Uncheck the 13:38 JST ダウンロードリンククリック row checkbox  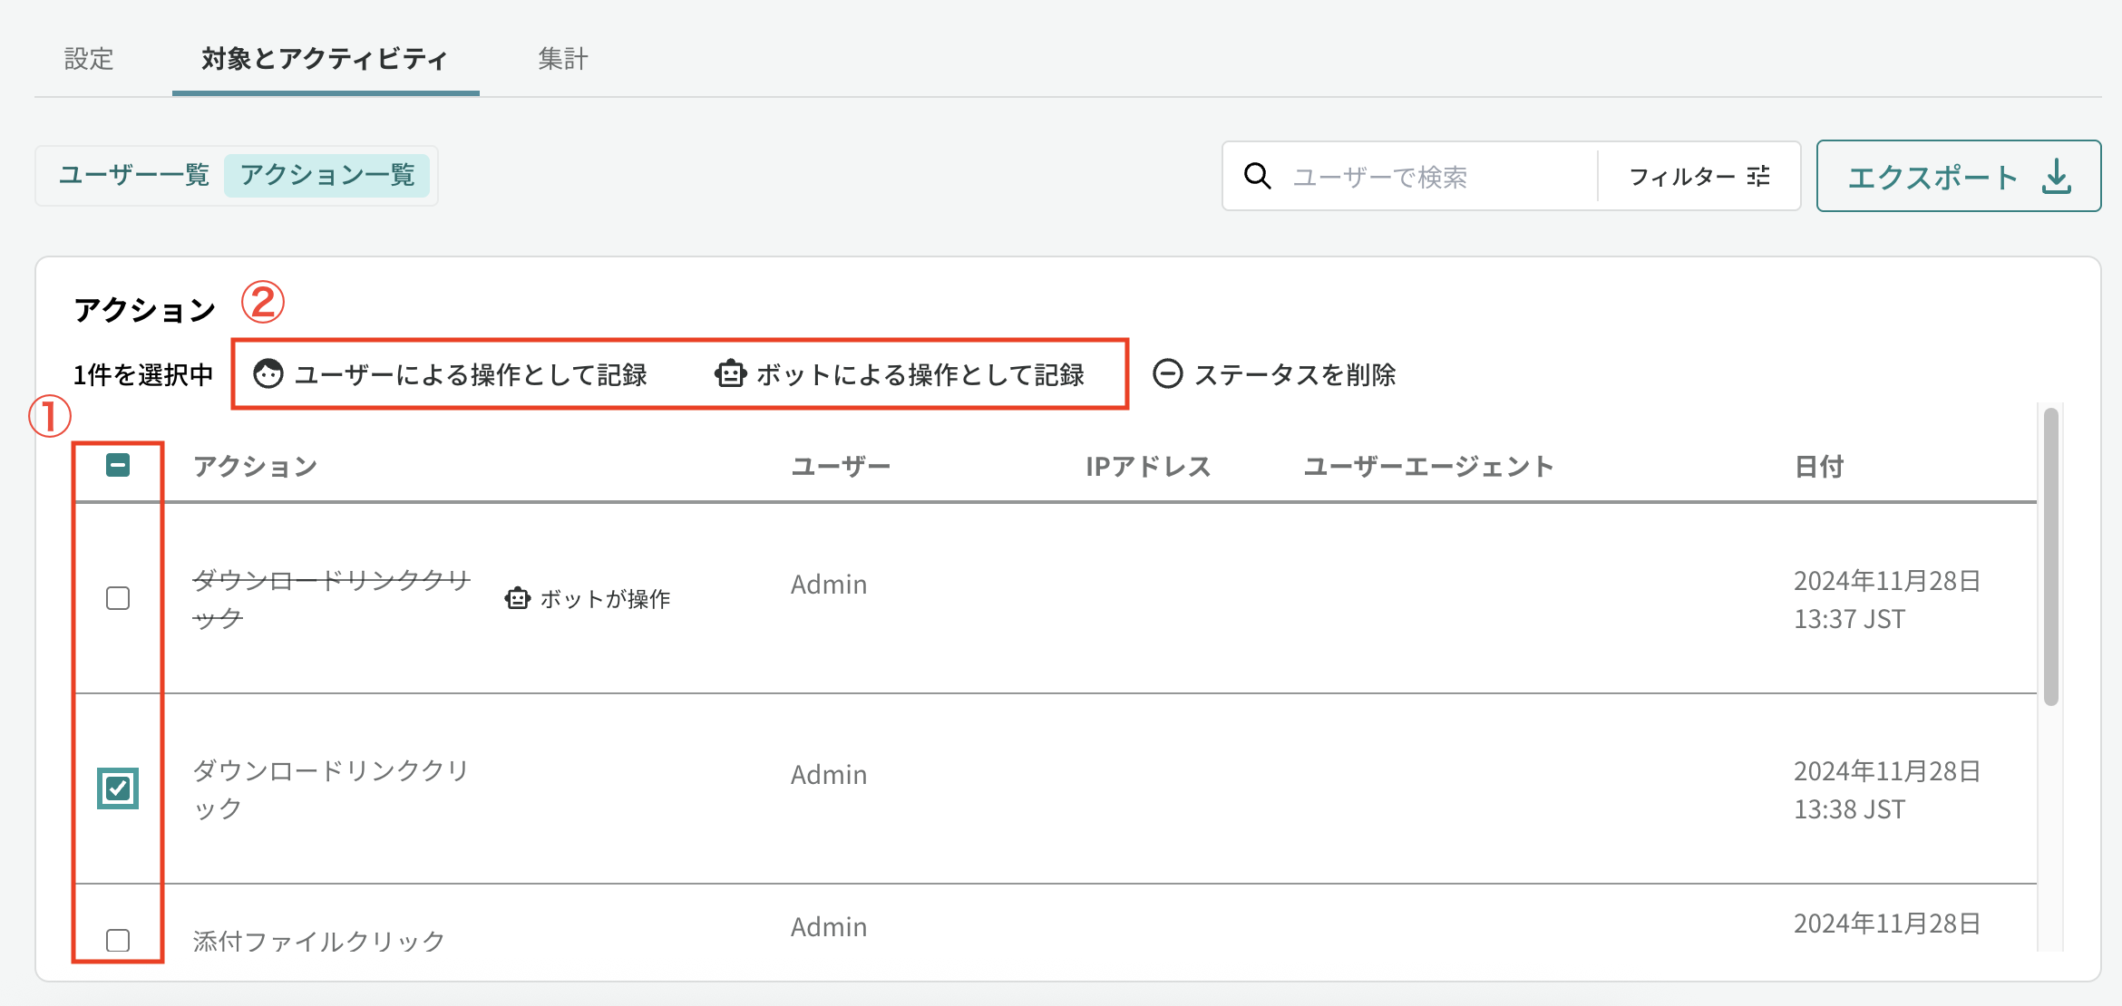pyautogui.click(x=118, y=788)
